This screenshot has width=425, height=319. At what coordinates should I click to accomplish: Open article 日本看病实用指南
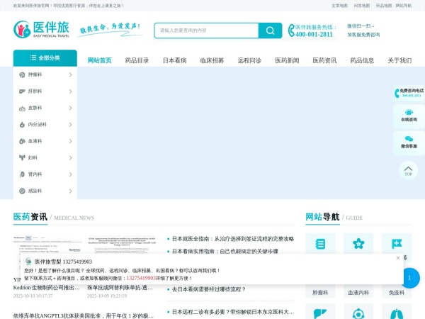tap(225, 251)
